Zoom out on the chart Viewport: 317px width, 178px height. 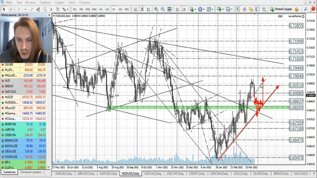point(163,9)
